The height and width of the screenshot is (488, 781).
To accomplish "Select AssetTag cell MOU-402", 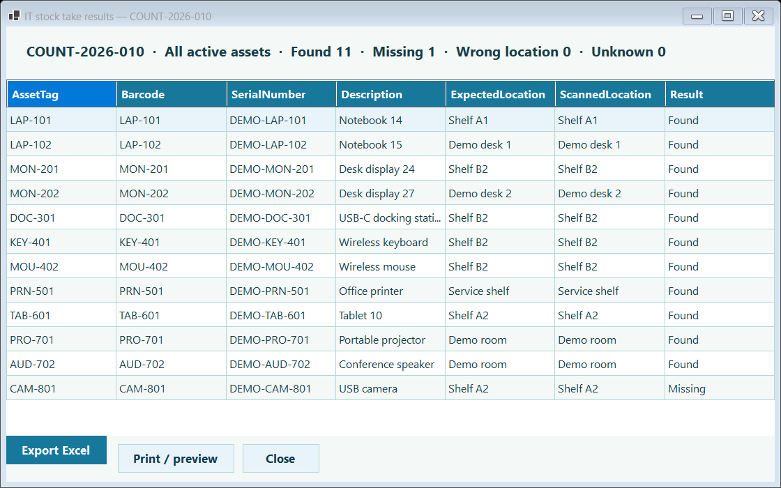I will coord(61,266).
